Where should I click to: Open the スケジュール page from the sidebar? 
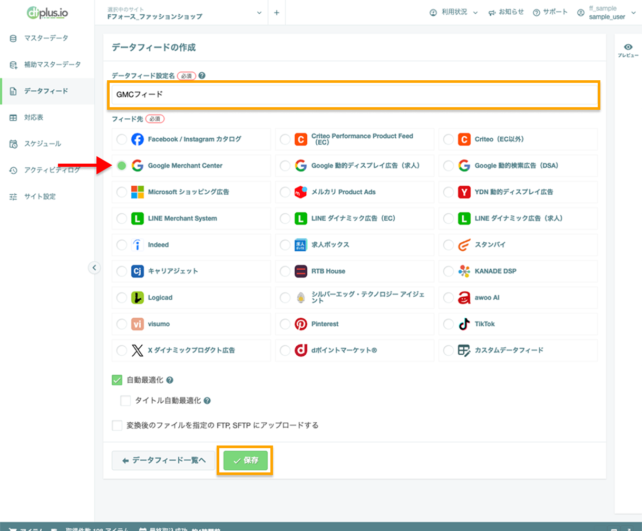(37, 144)
